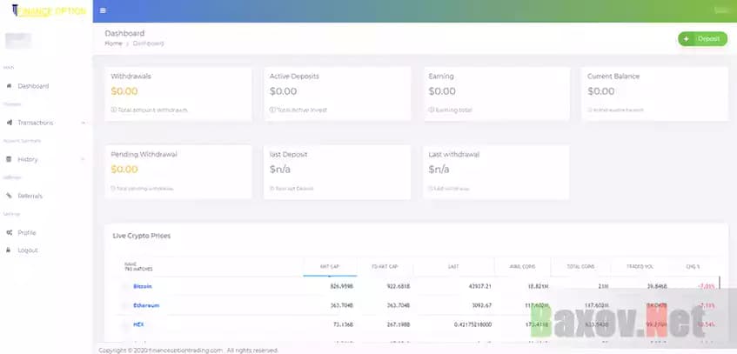Click the hamburger menu icon in top bar
This screenshot has width=737, height=354.
coord(103,10)
